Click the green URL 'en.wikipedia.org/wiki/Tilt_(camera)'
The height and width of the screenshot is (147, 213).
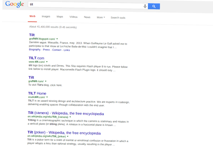tap(48, 117)
